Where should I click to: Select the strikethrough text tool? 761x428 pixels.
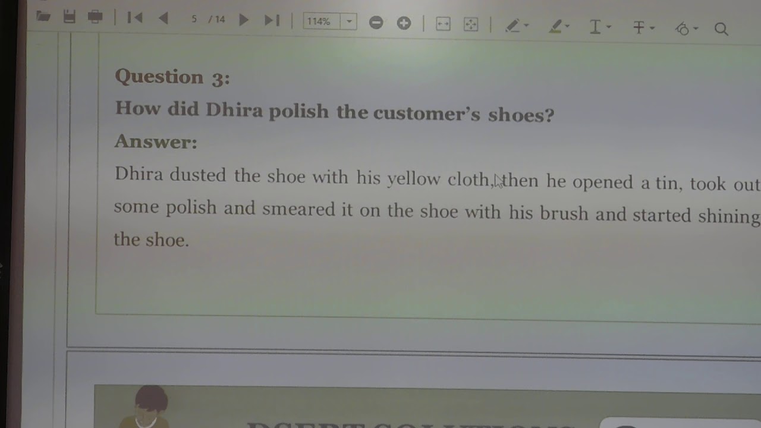[639, 27]
